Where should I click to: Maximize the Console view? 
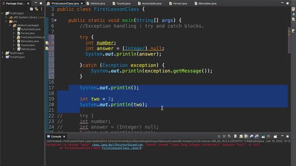pyautogui.click(x=288, y=136)
